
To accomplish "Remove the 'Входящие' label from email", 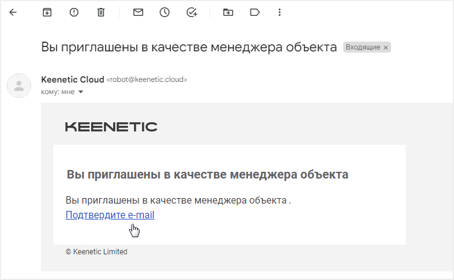I will [x=385, y=47].
